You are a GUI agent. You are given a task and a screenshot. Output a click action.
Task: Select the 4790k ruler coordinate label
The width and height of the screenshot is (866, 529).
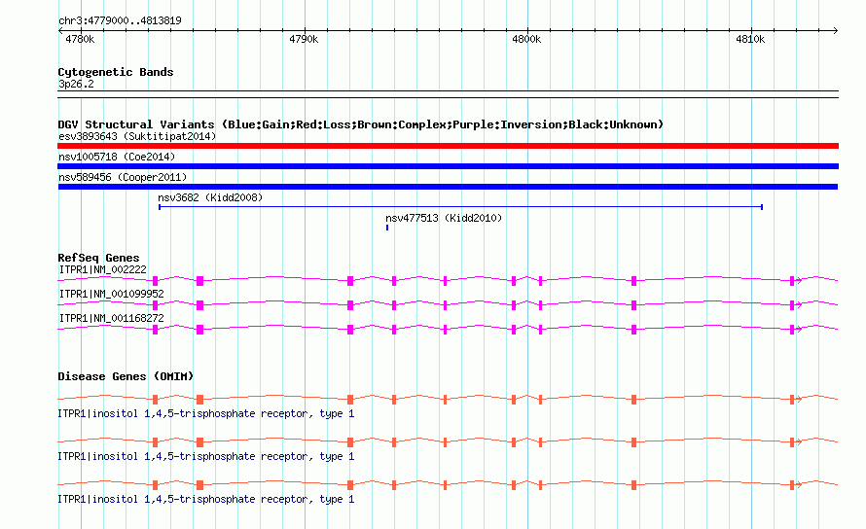[x=304, y=39]
